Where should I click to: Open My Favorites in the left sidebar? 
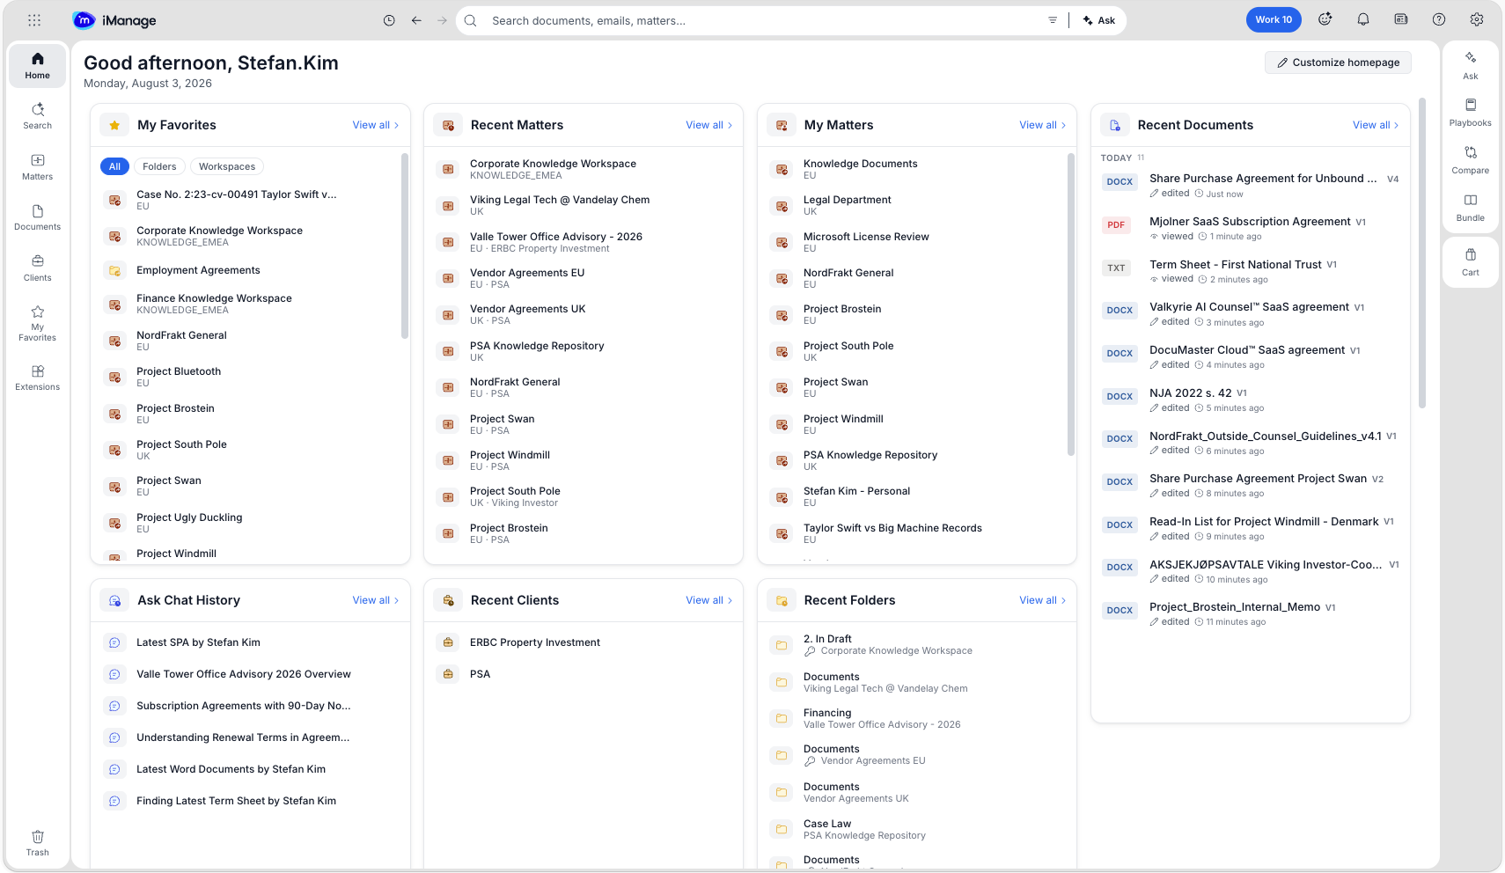pyautogui.click(x=38, y=323)
